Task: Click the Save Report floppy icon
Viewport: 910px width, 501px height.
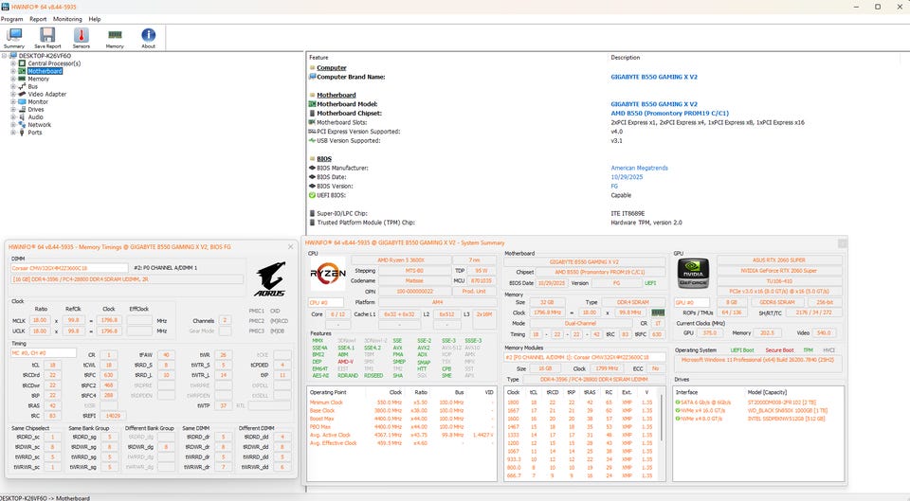Action: click(47, 36)
